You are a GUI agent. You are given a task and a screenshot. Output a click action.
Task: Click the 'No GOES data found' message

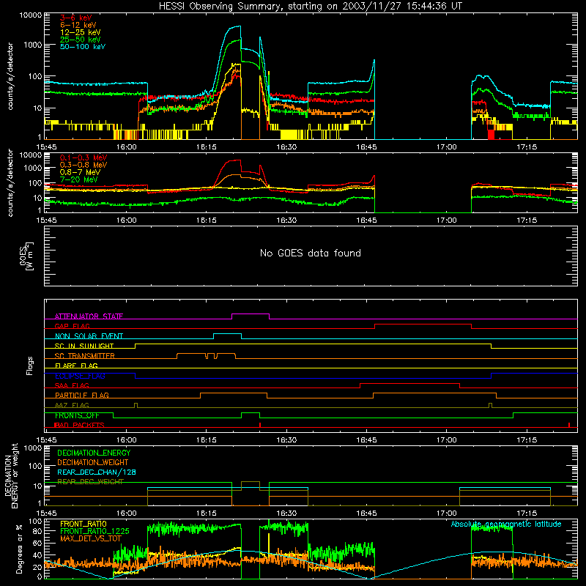pos(310,253)
